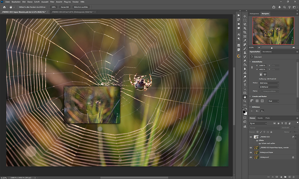Click the Home icon in options bar
The height and width of the screenshot is (179, 299).
pyautogui.click(x=4, y=7)
